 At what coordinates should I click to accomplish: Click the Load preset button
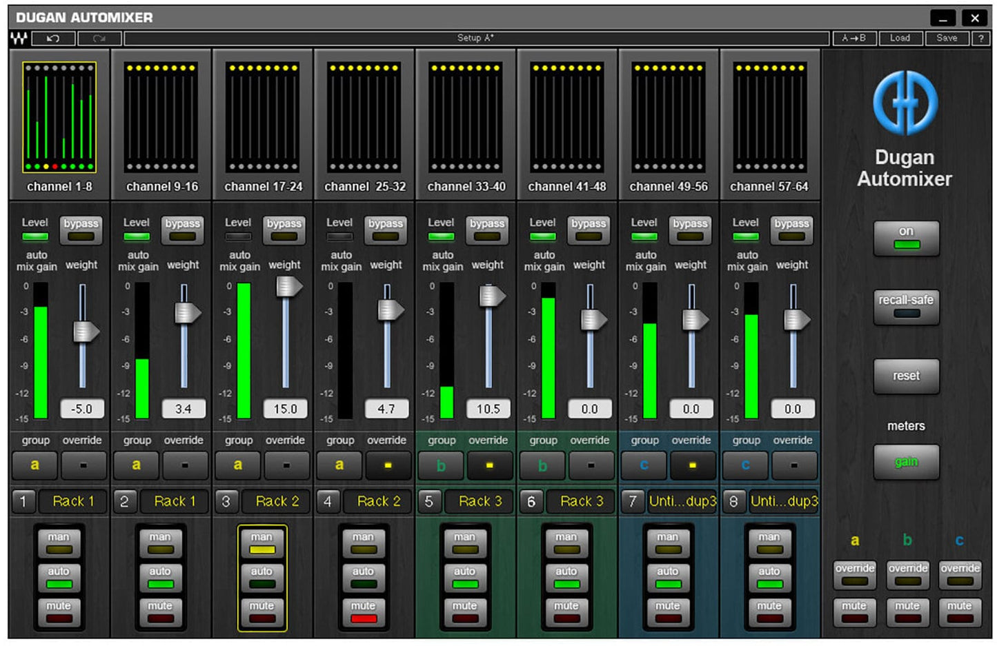pyautogui.click(x=901, y=38)
